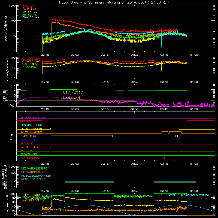Click the 01:00 tick label under the top plot
This screenshot has width=218, height=218.
pos(194,55)
